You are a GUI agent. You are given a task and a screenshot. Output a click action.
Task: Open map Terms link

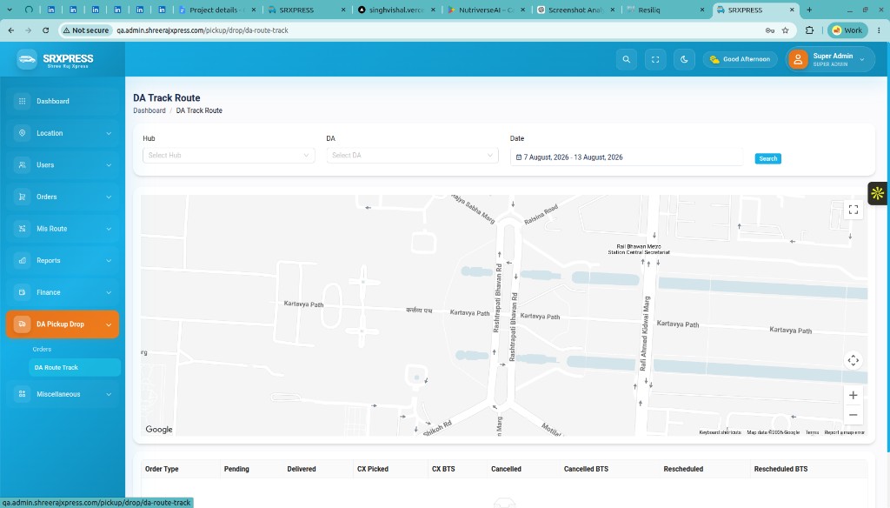[x=813, y=432]
